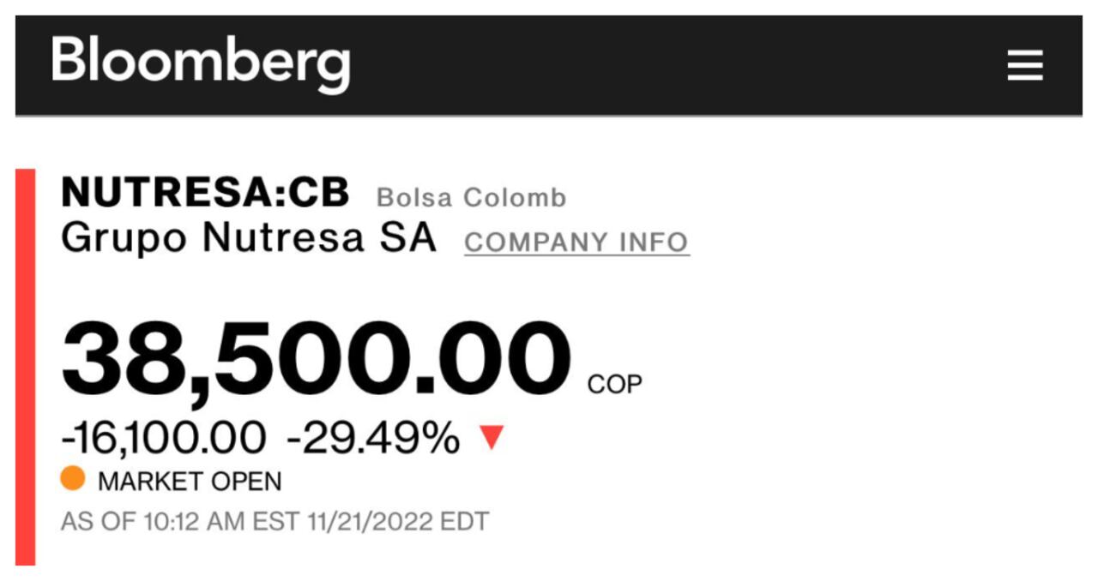Click the orange market status dot
The image size is (1098, 581).
coord(73,478)
